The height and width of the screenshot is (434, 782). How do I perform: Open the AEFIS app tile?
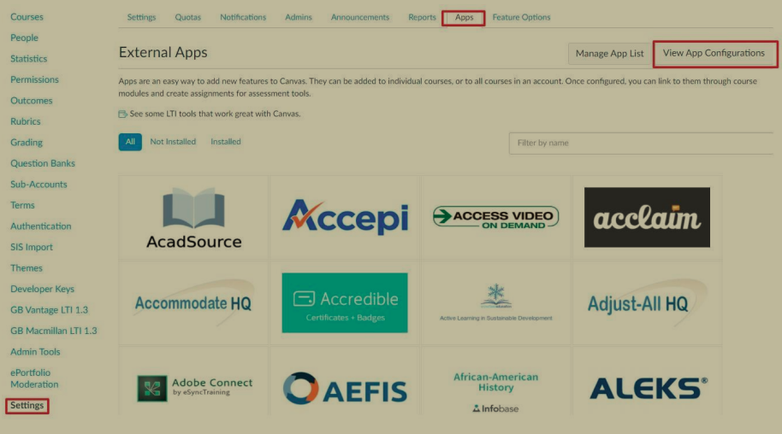pyautogui.click(x=345, y=388)
